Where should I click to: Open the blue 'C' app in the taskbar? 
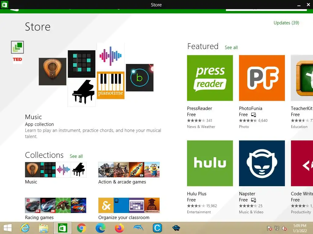click(x=157, y=228)
